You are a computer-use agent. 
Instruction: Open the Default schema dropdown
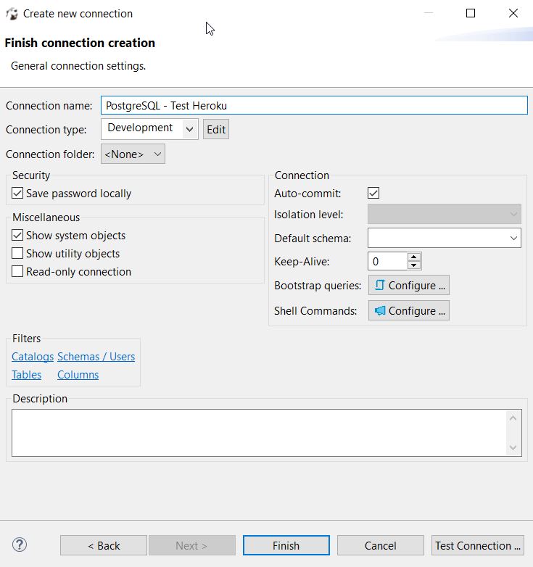[x=445, y=238]
